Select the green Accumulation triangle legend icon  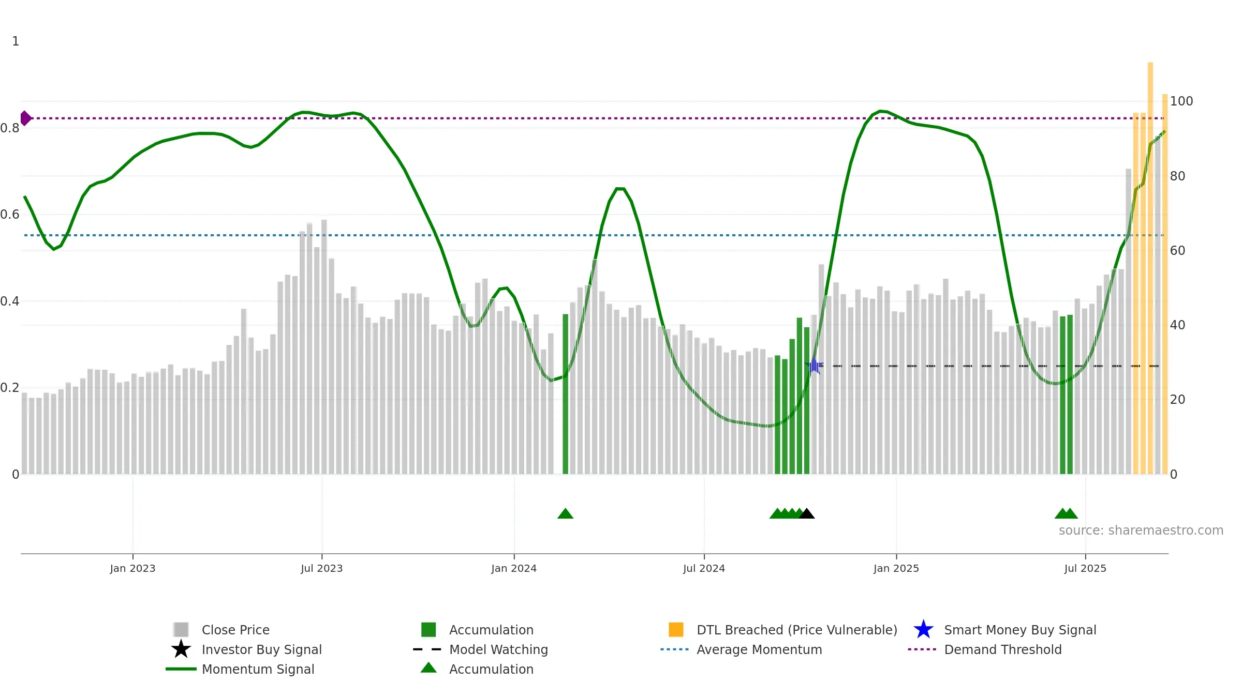pyautogui.click(x=428, y=668)
